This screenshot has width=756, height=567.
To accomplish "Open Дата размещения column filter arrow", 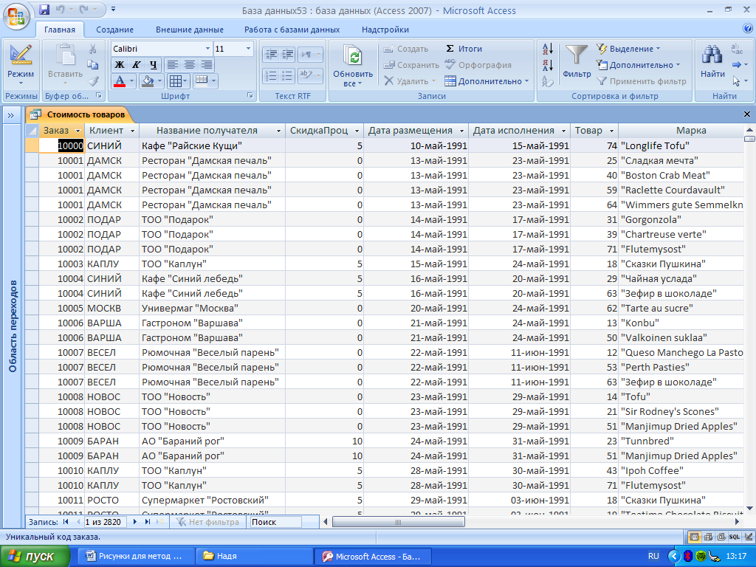I will point(461,131).
